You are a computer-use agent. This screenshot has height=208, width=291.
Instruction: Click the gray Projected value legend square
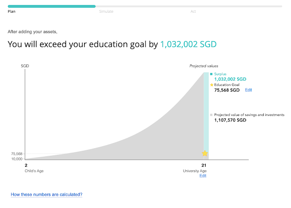click(211, 115)
